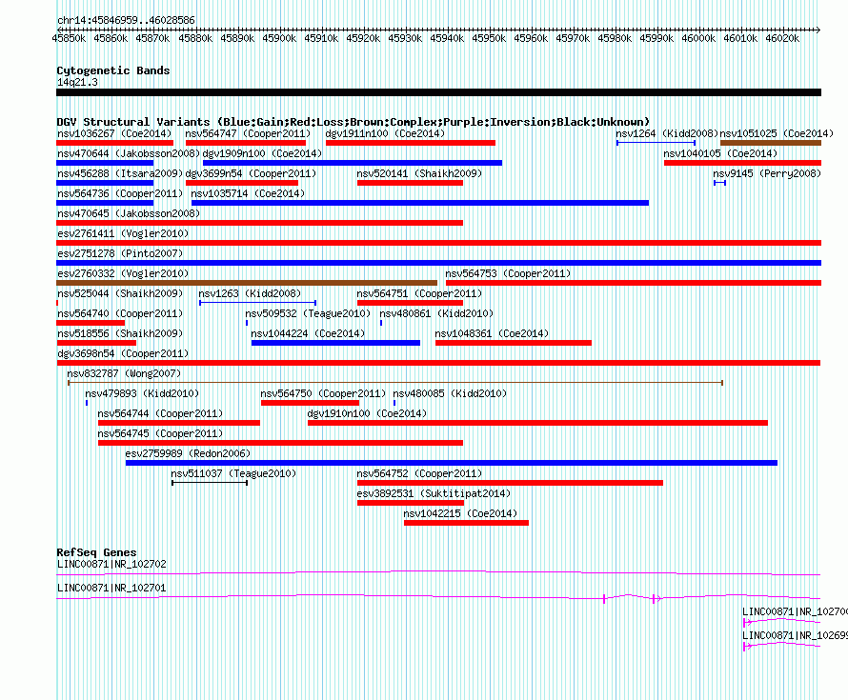This screenshot has width=848, height=700.
Task: Open the nsv564745 (Cooper2011) label
Action: pyautogui.click(x=160, y=433)
